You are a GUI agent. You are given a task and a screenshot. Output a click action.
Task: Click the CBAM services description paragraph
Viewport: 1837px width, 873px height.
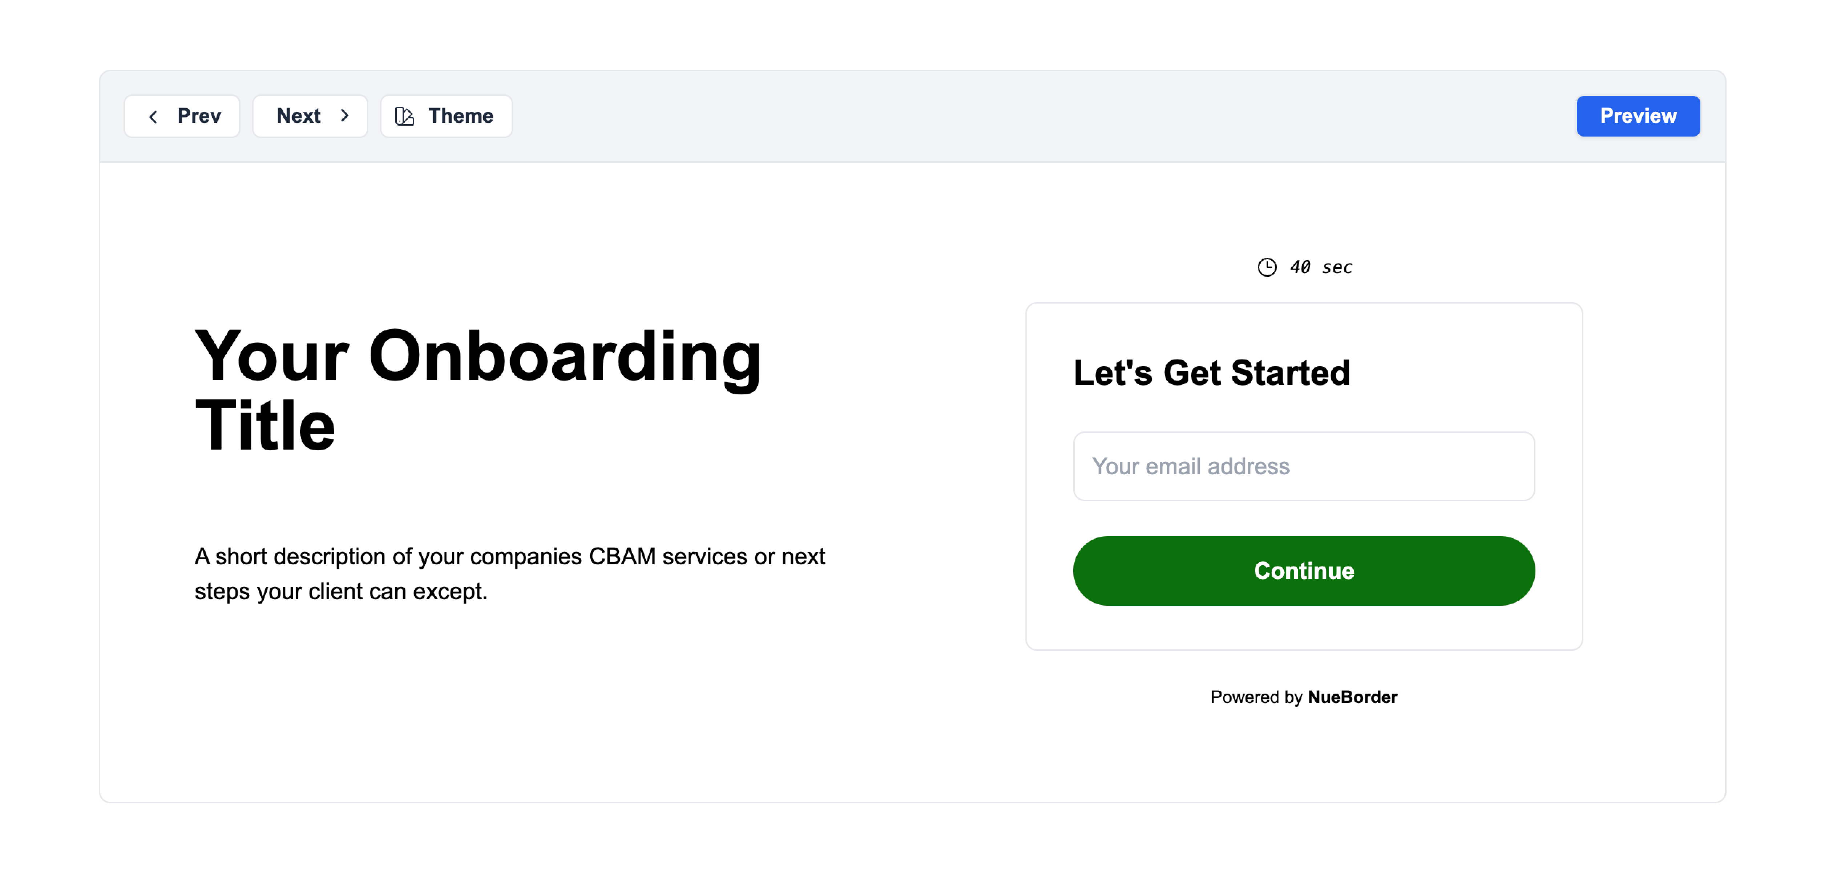tap(510, 574)
